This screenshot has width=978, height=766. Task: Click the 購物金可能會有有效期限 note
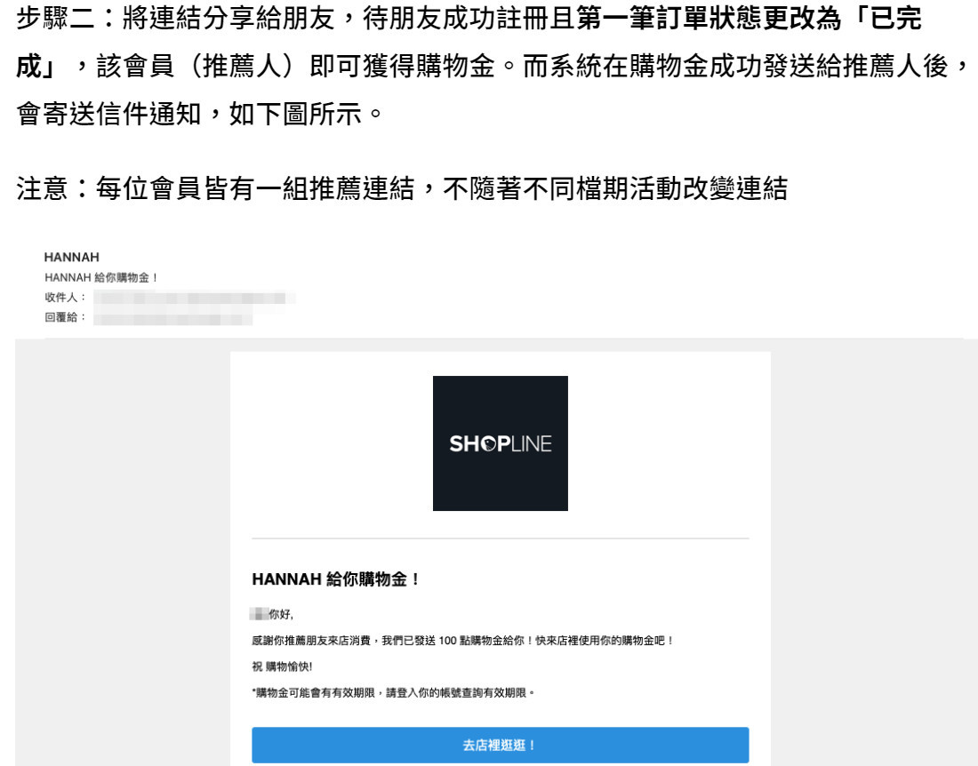tap(394, 692)
